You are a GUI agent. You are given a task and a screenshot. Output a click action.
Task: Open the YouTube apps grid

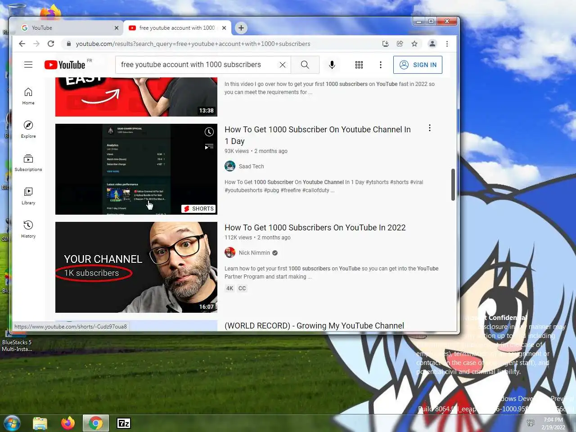pyautogui.click(x=359, y=65)
